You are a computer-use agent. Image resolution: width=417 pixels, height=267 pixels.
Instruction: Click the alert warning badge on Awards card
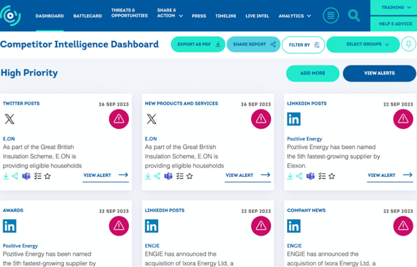[x=119, y=225]
